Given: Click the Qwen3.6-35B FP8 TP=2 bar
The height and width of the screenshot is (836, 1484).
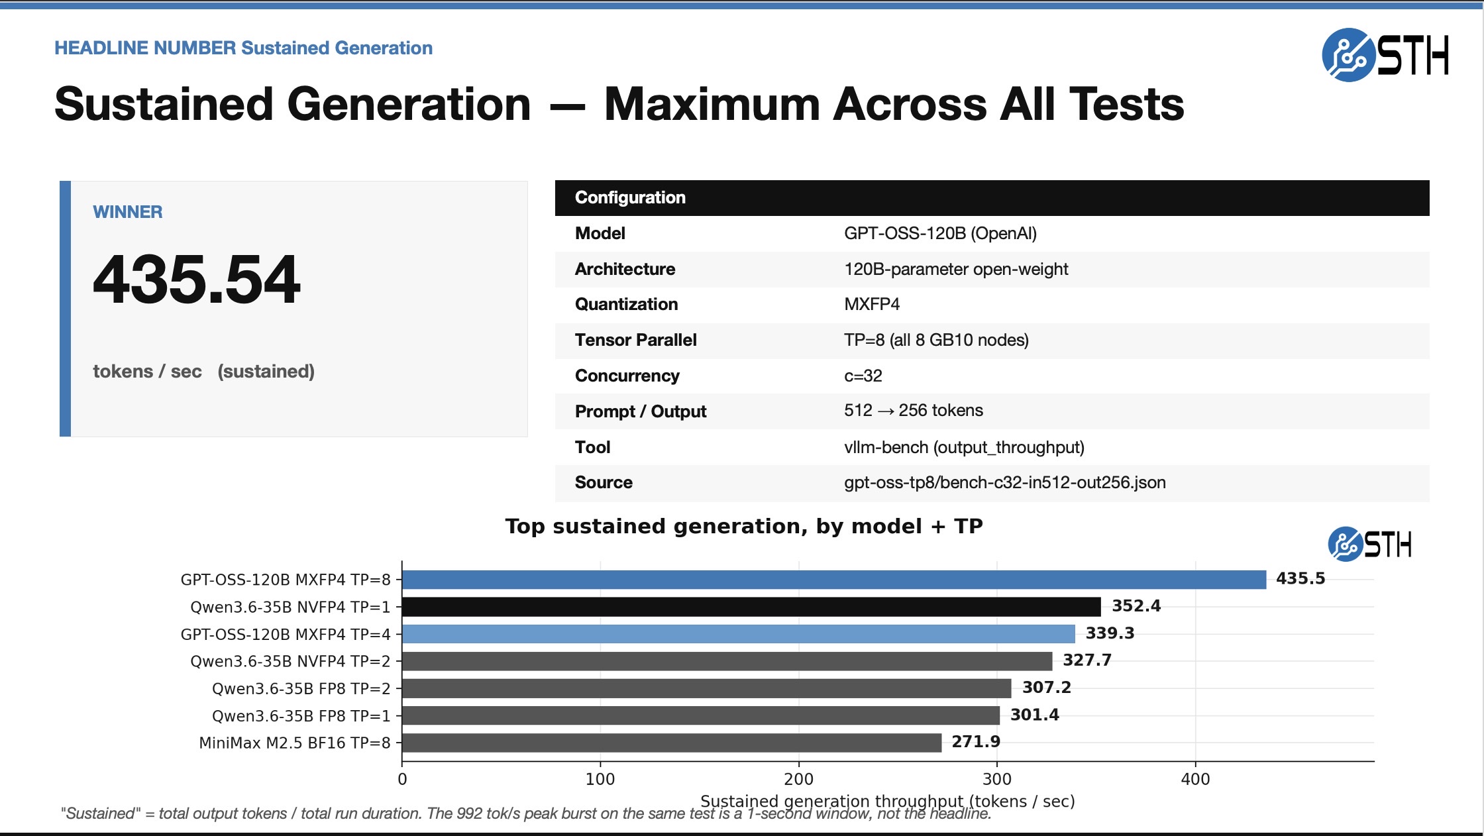Looking at the screenshot, I should tap(706, 688).
